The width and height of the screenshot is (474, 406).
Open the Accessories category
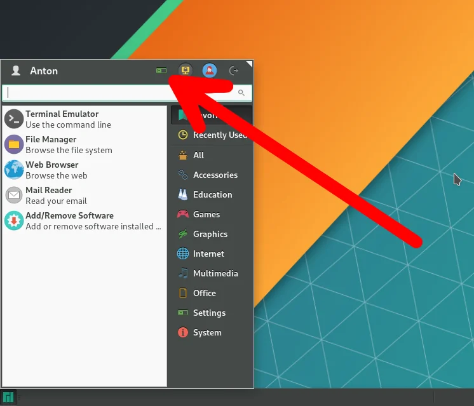pos(212,175)
